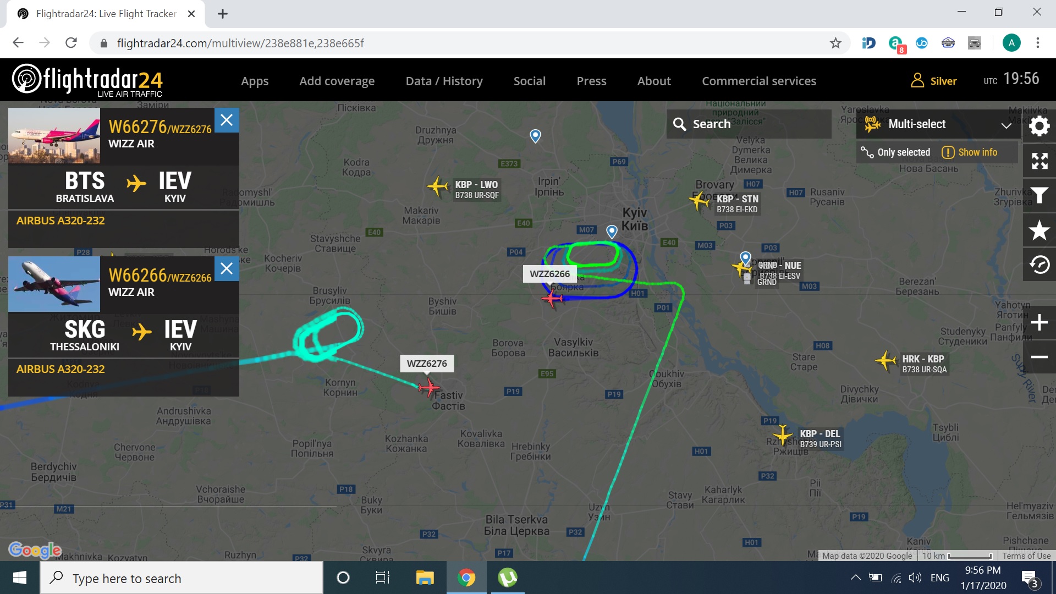The height and width of the screenshot is (594, 1056).
Task: Open the W66266 aircraft photo thumbnail
Action: click(54, 284)
